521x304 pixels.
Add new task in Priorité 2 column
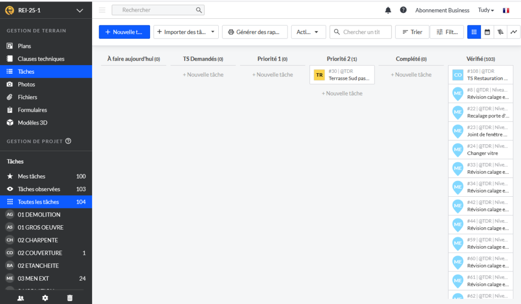click(x=342, y=93)
